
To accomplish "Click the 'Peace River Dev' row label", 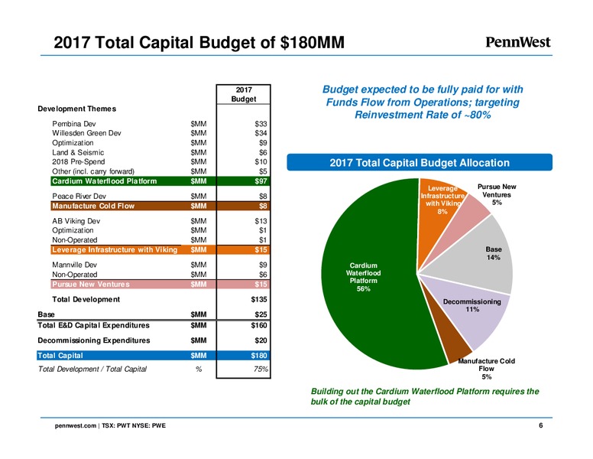I will coord(79,196).
